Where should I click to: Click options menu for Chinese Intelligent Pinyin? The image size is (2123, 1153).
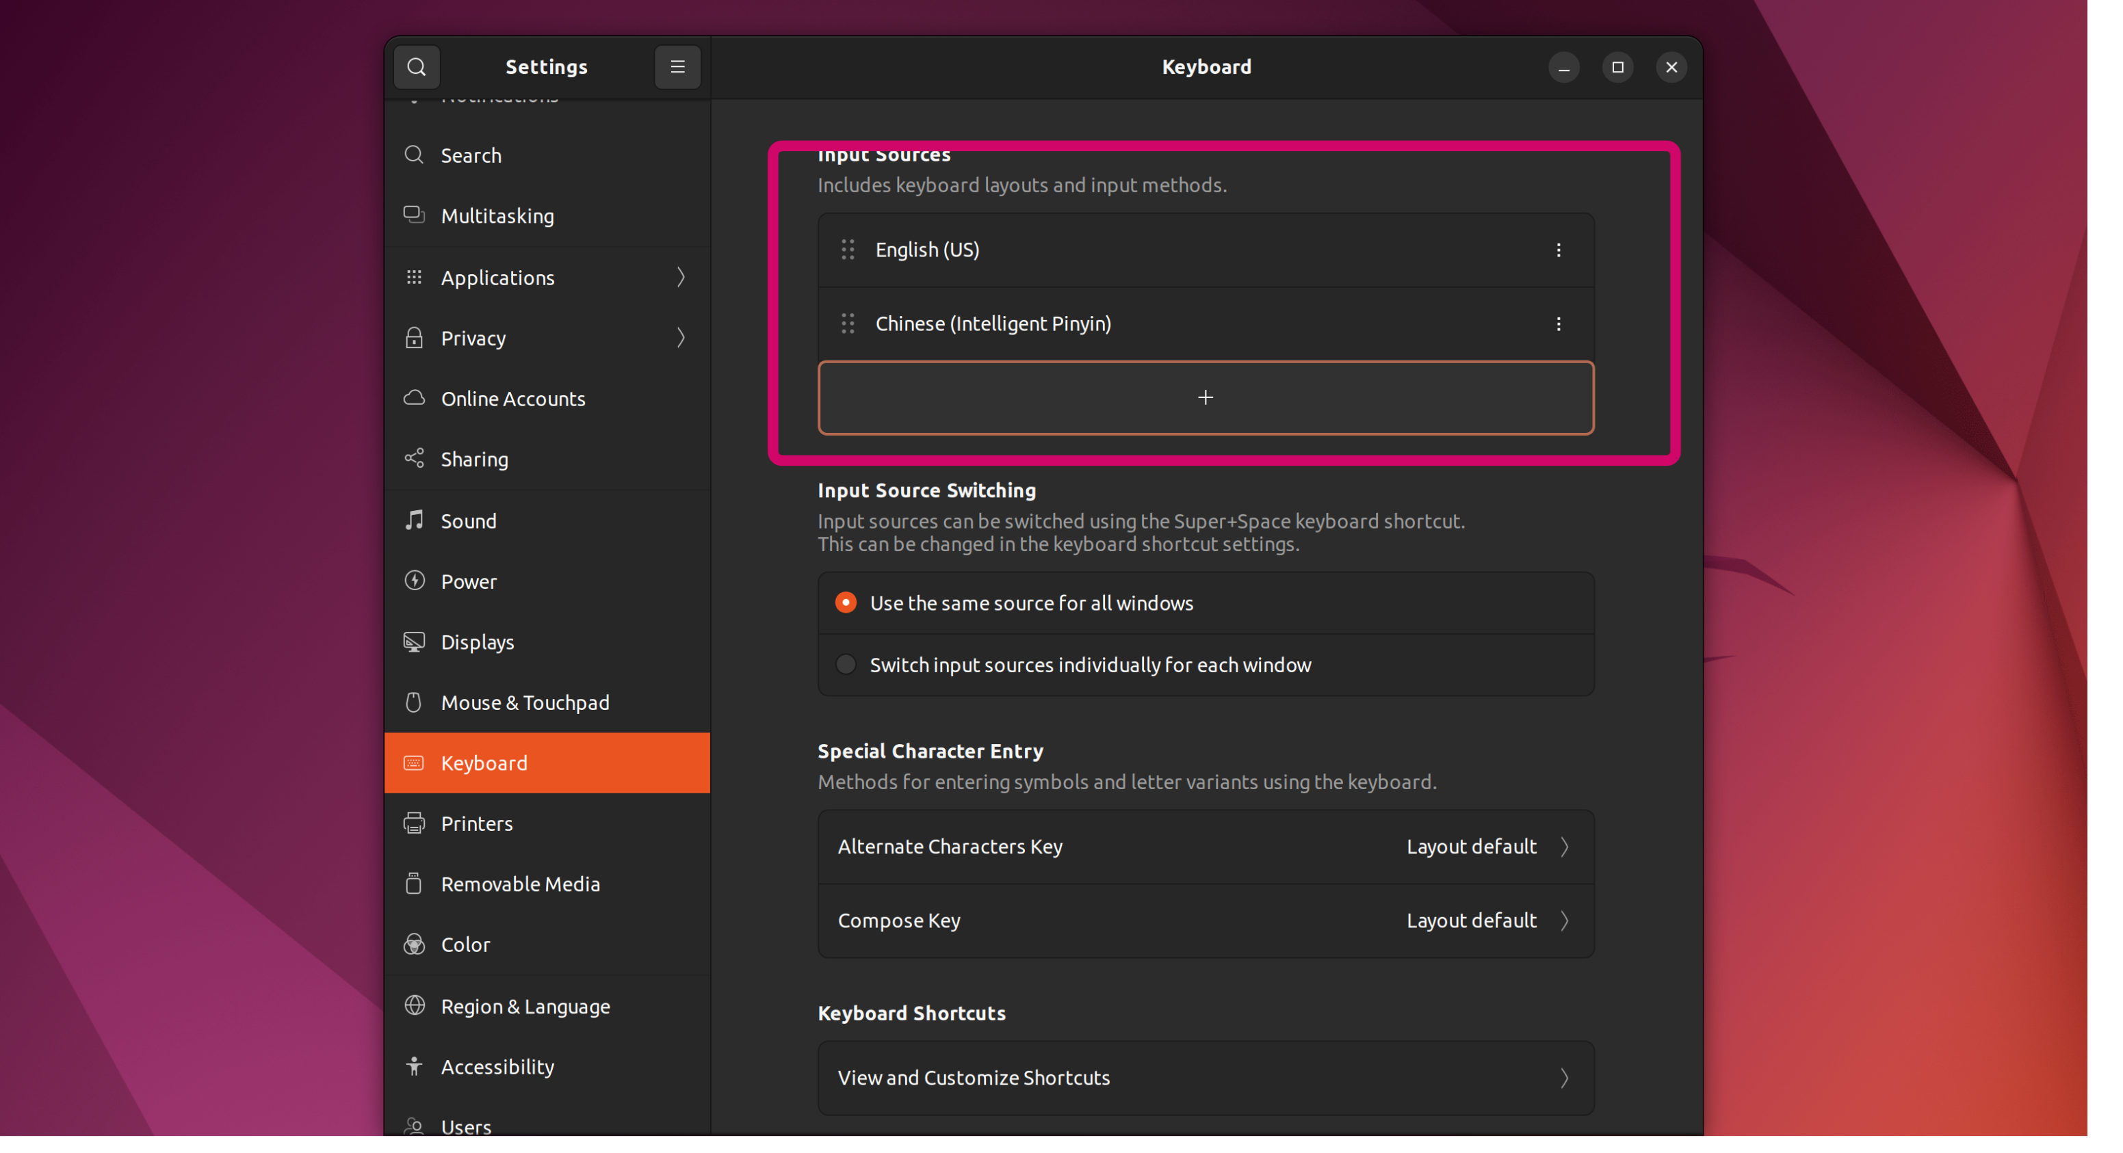coord(1558,323)
